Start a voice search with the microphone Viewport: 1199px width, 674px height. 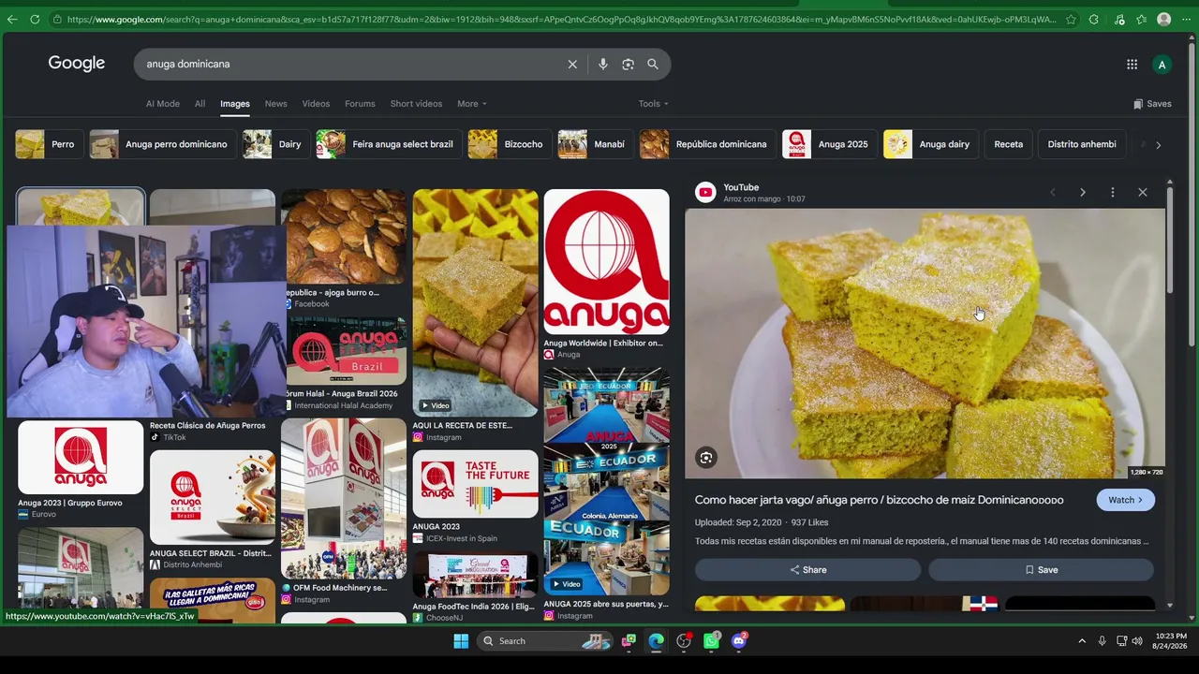pyautogui.click(x=603, y=64)
